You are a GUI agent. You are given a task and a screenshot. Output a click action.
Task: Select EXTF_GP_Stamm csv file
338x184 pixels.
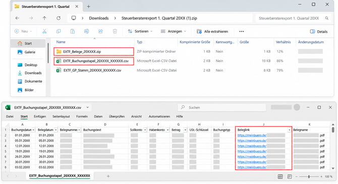pos(89,71)
